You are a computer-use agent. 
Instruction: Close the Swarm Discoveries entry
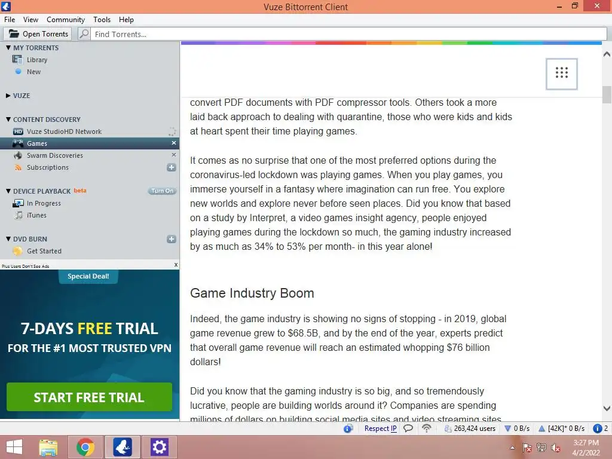174,155
